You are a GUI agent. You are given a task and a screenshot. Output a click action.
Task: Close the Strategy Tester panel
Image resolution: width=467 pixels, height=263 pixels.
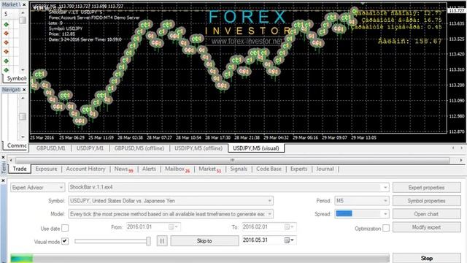3,180
